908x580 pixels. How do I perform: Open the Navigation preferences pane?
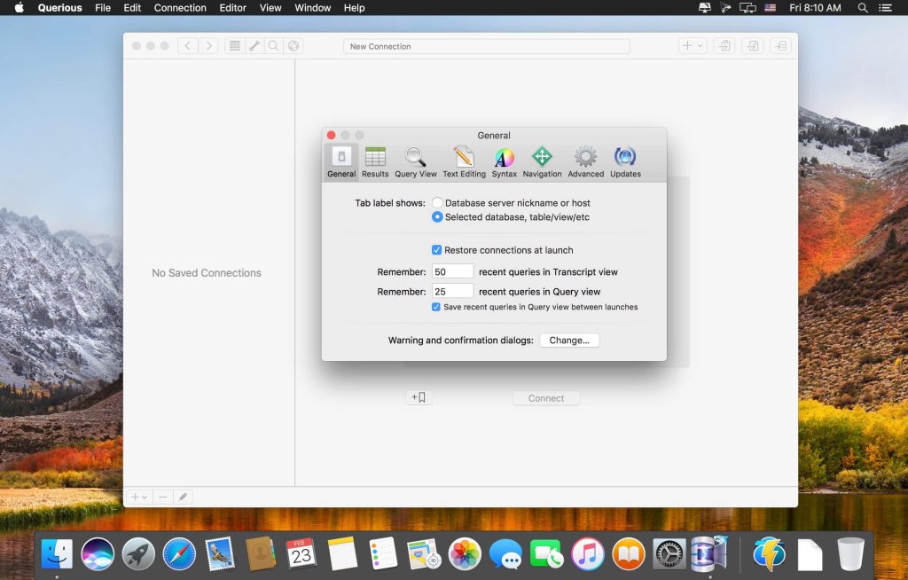coord(542,162)
